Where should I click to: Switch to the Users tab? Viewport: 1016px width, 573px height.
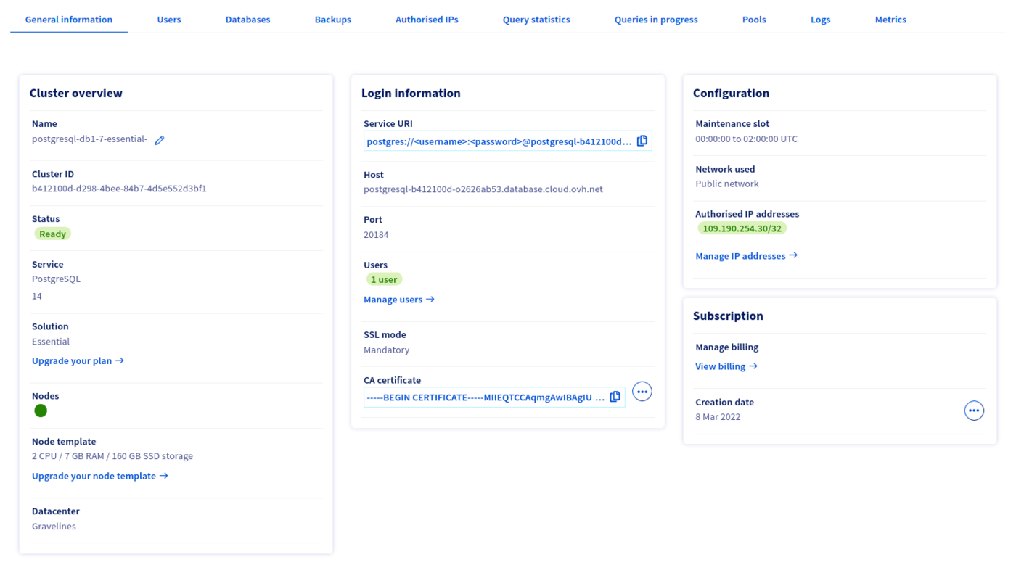pyautogui.click(x=169, y=20)
